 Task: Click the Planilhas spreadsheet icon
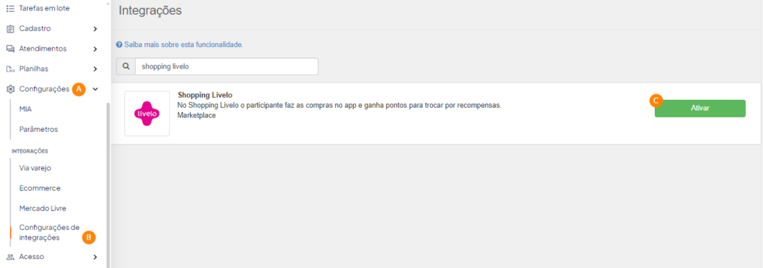point(10,69)
